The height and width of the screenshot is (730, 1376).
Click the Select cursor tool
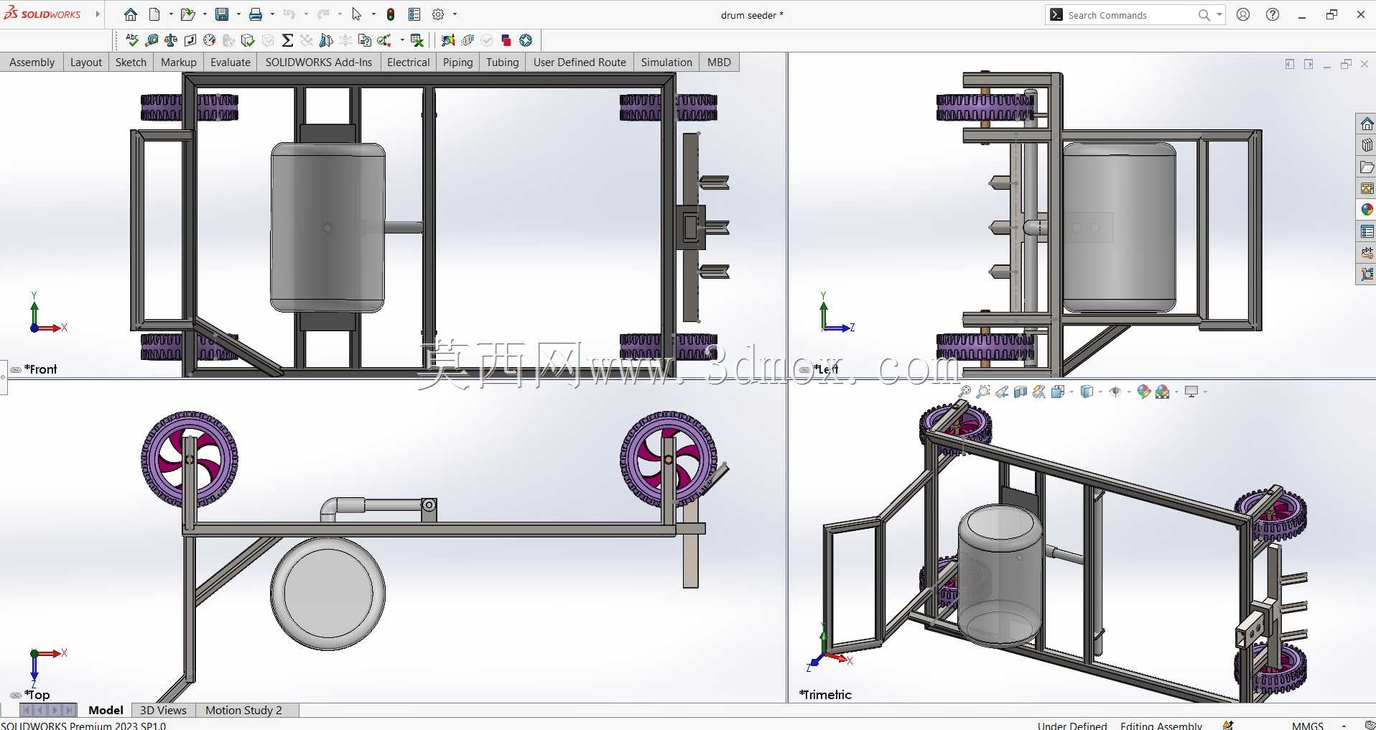coord(357,14)
